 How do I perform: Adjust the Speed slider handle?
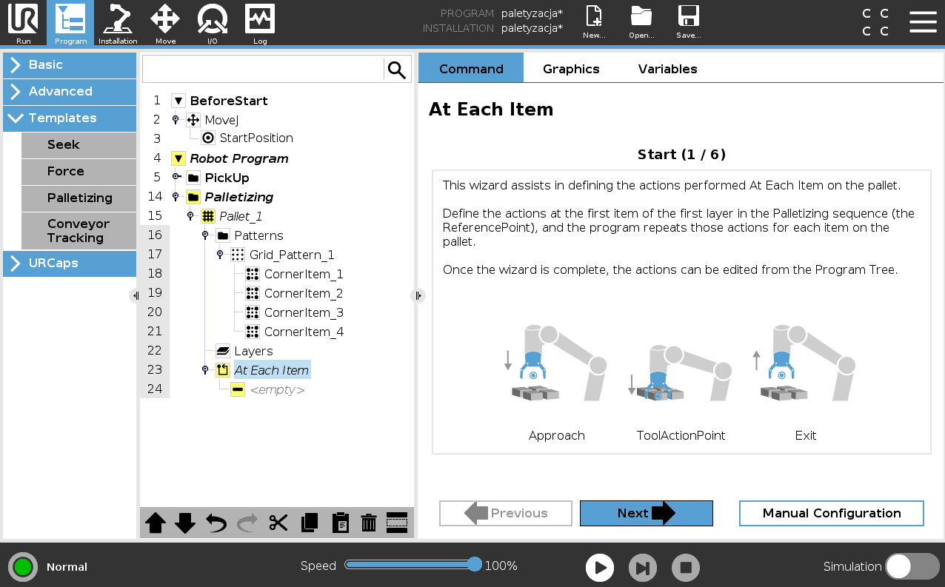point(475,565)
